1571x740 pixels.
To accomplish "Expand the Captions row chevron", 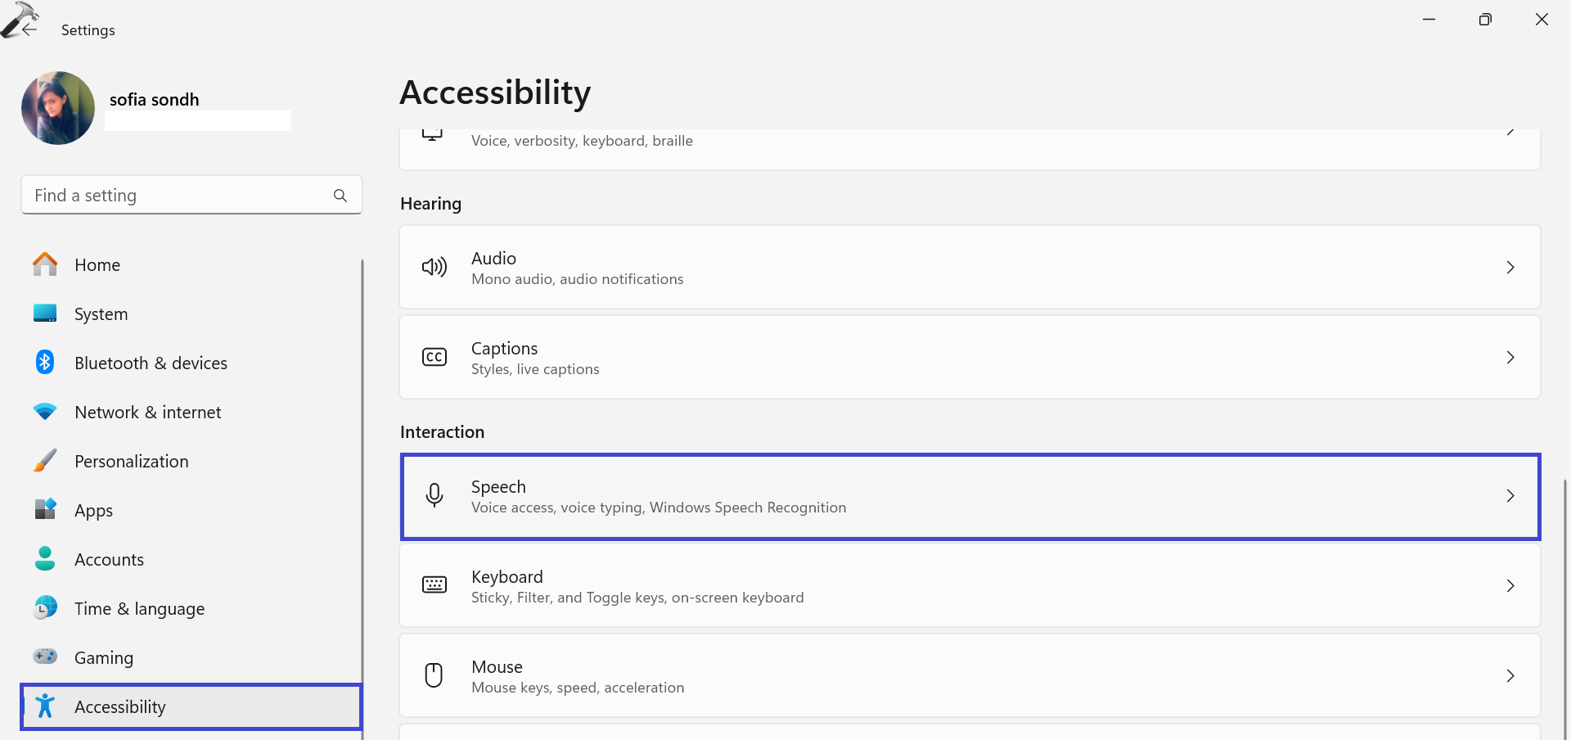I will [x=1510, y=358].
